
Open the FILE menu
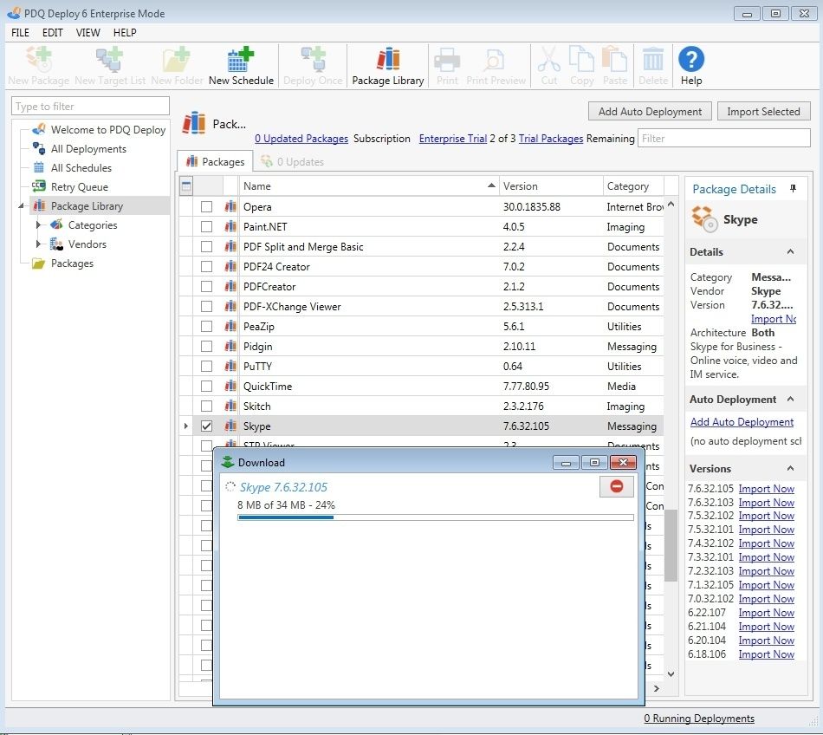(20, 33)
